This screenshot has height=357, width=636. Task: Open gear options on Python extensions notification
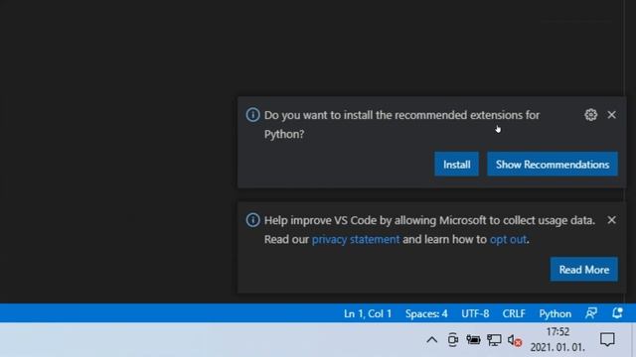(x=590, y=115)
